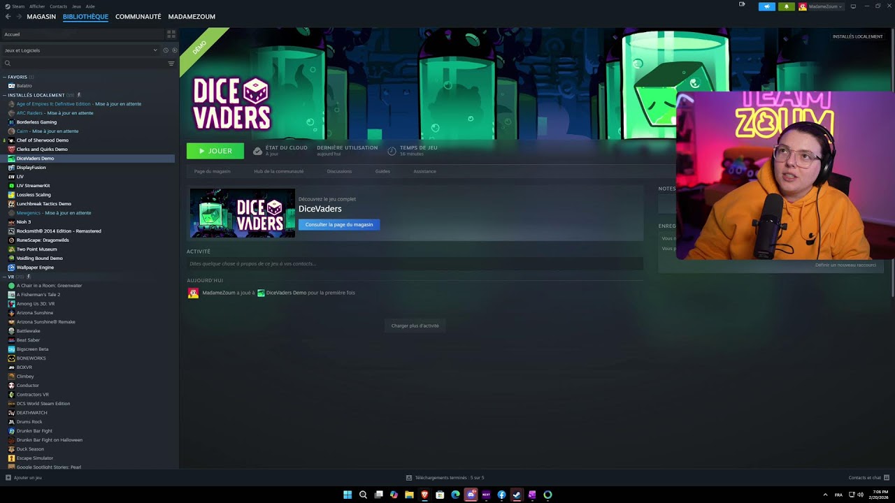Select Lossless Scaling in the list
This screenshot has width=895, height=503.
(34, 195)
